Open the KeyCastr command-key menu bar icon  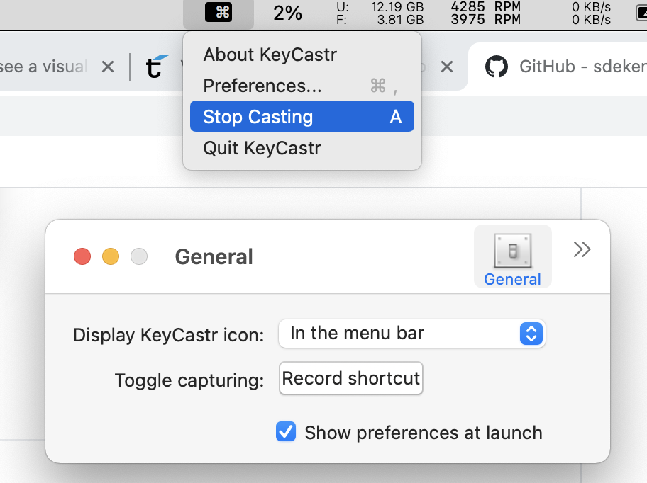[x=219, y=13]
